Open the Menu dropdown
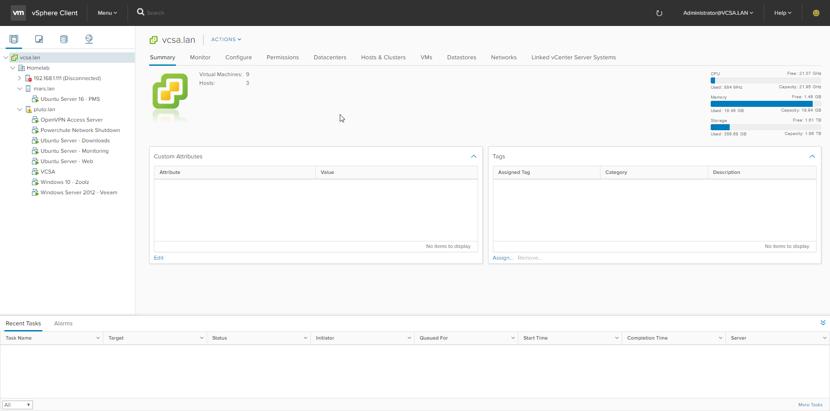The height and width of the screenshot is (411, 830). click(x=107, y=13)
